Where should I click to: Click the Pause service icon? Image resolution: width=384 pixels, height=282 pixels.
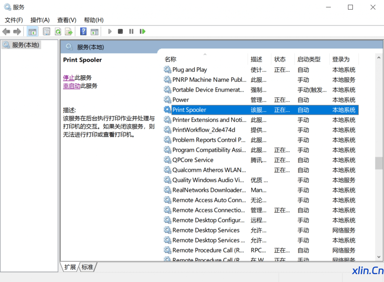(x=131, y=31)
